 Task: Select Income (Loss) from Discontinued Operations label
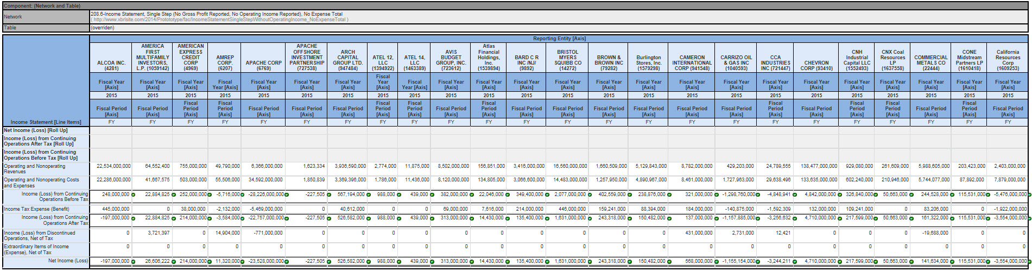point(46,235)
